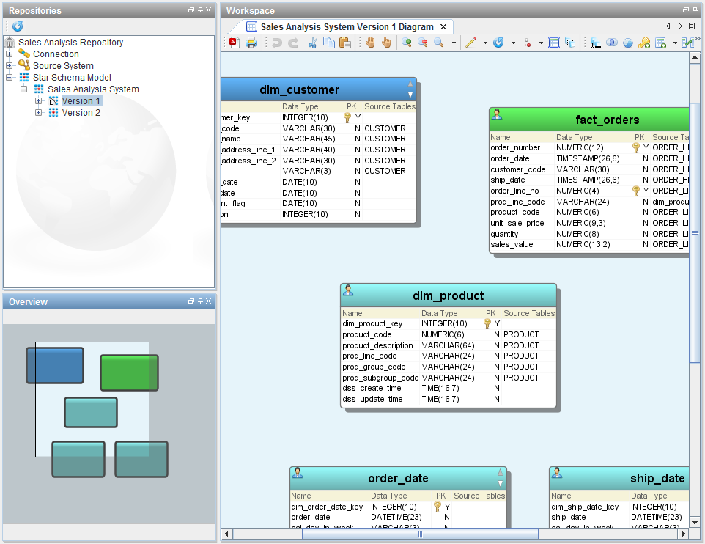Click the Print icon in workspace toolbar
This screenshot has height=544, width=705.
pyautogui.click(x=251, y=43)
